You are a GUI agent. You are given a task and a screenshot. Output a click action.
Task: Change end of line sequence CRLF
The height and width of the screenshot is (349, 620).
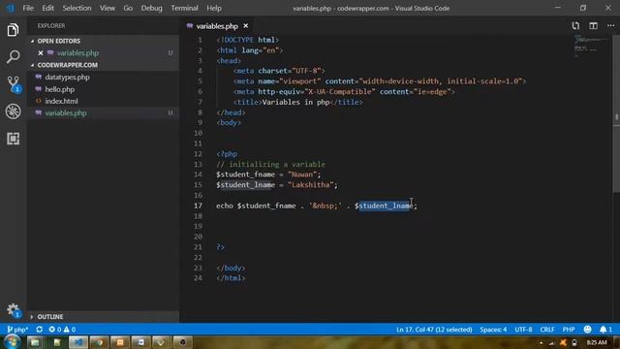(x=547, y=330)
